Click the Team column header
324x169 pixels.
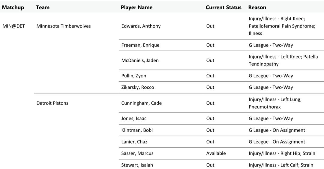click(43, 7)
